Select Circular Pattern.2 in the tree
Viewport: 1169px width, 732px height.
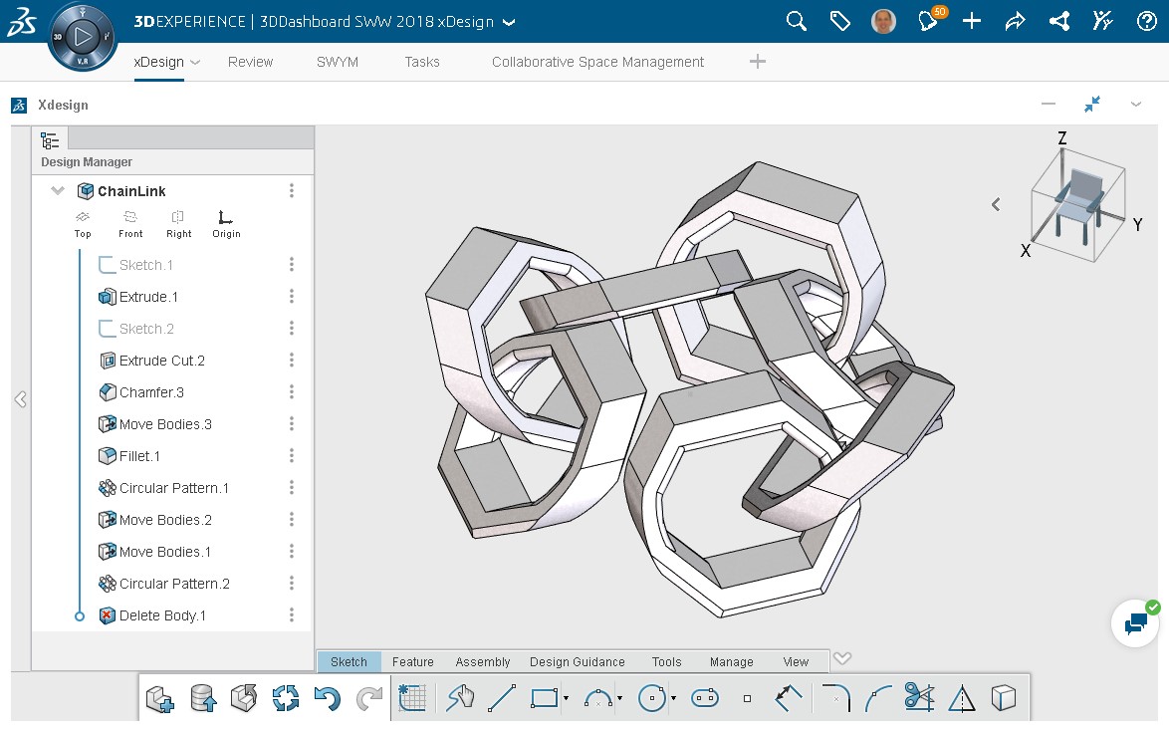164,584
